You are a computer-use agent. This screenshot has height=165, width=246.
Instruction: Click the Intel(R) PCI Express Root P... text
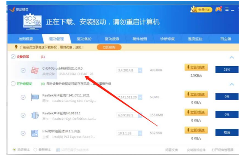point(73,137)
